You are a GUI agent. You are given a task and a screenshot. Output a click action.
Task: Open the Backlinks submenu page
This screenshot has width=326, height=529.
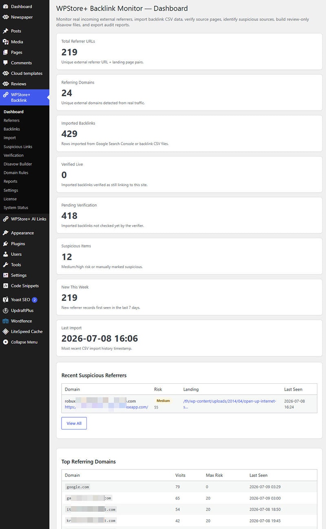point(12,129)
